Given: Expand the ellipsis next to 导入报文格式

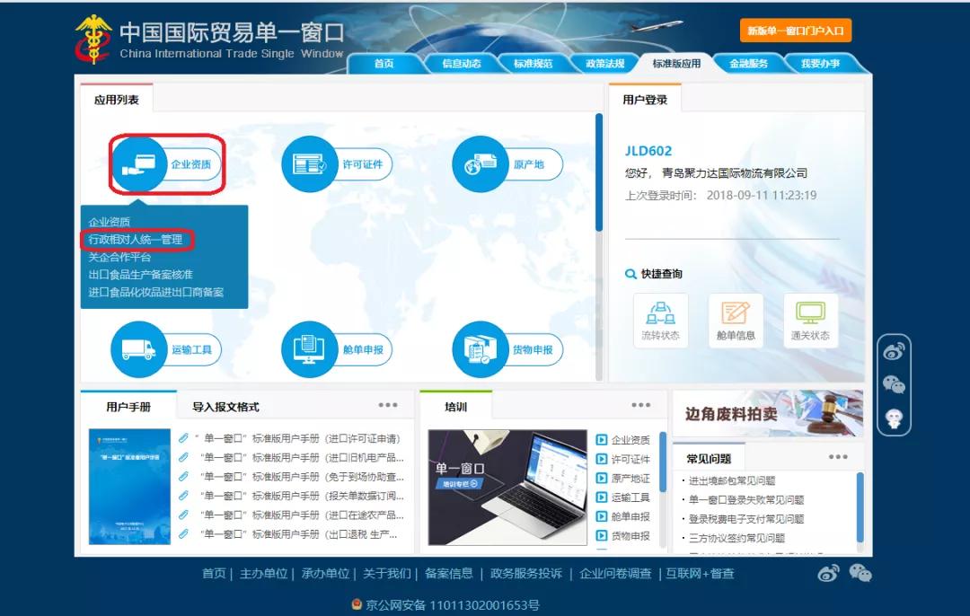Looking at the screenshot, I should tap(389, 405).
